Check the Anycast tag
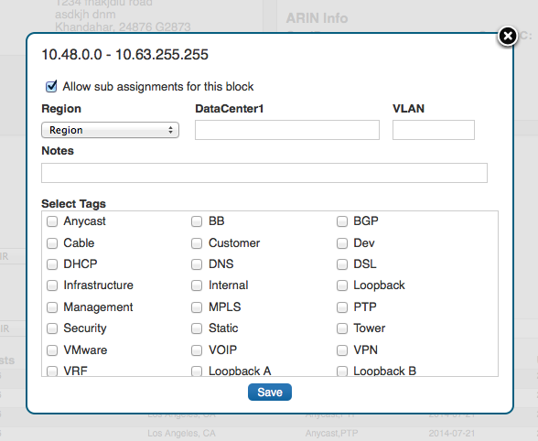Screen dimensions: 538x441 pyautogui.click(x=52, y=221)
